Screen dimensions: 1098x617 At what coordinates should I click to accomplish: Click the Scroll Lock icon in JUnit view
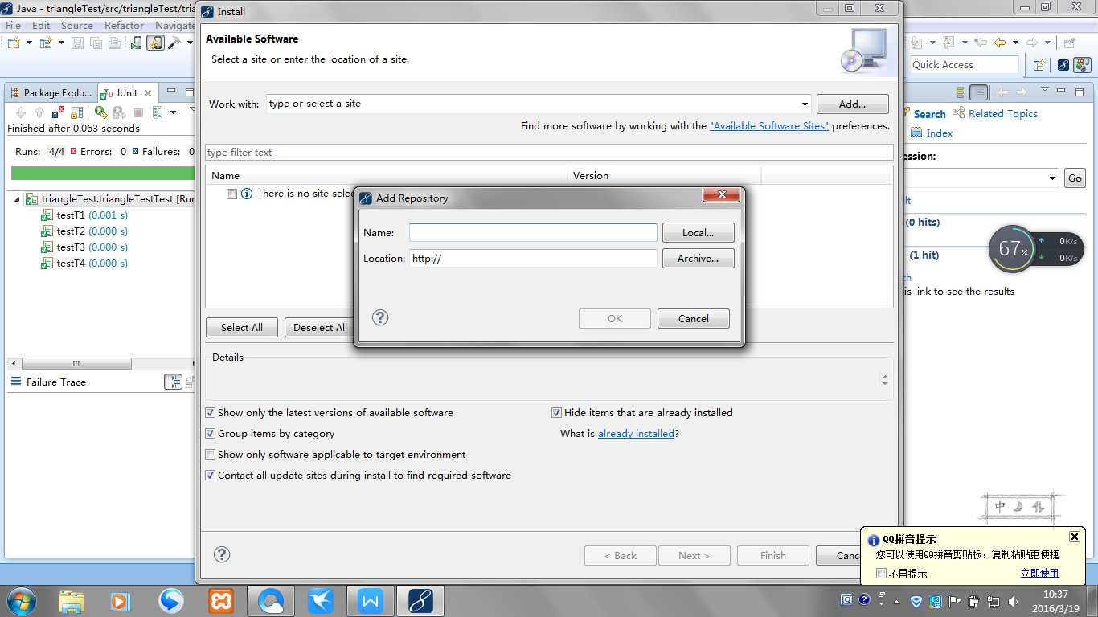(x=77, y=112)
